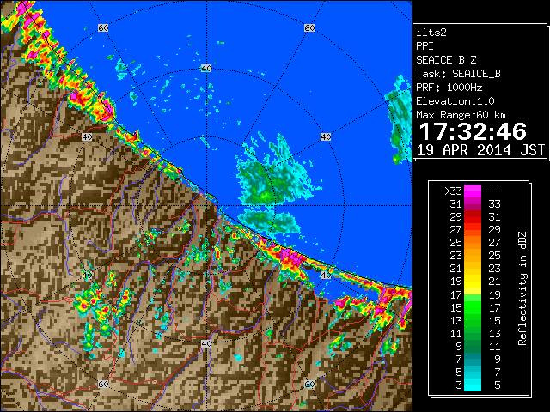Click the '>33' legend label
The height and width of the screenshot is (412, 550).
[453, 191]
